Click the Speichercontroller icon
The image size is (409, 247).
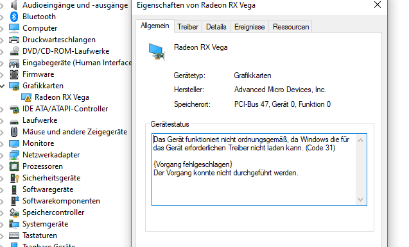click(14, 212)
